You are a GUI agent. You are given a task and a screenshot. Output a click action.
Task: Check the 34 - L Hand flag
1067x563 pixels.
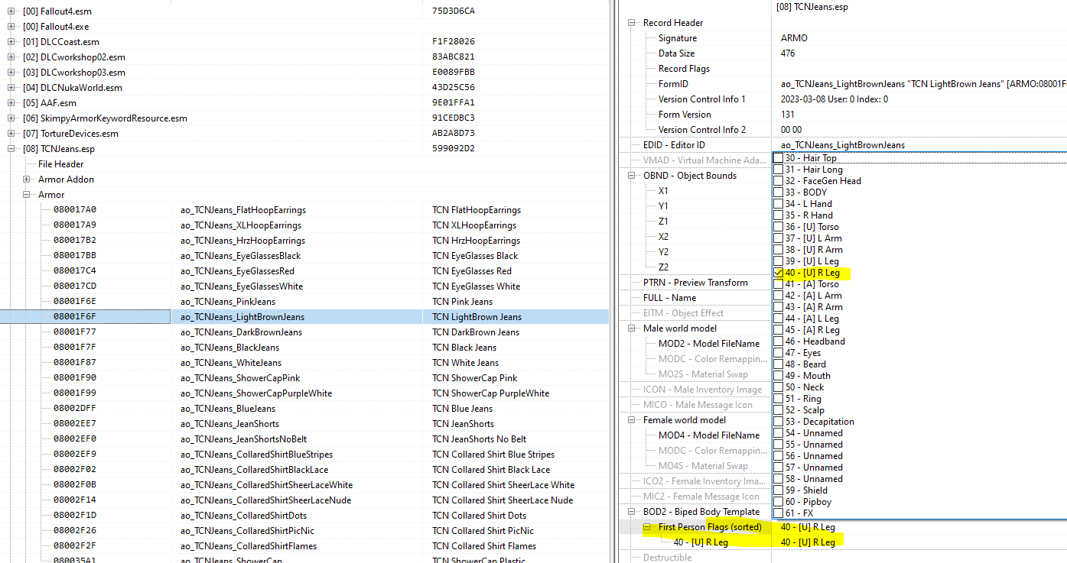[779, 204]
